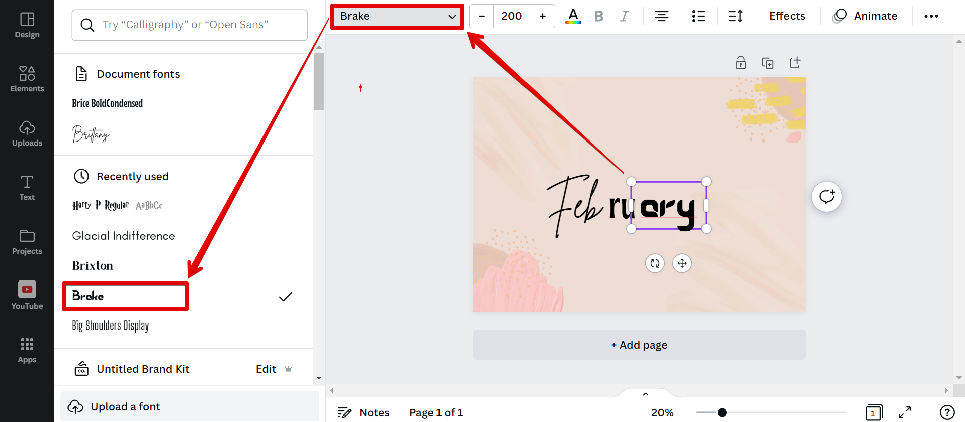
Task: Click the zoom slider handle
Action: (x=722, y=412)
